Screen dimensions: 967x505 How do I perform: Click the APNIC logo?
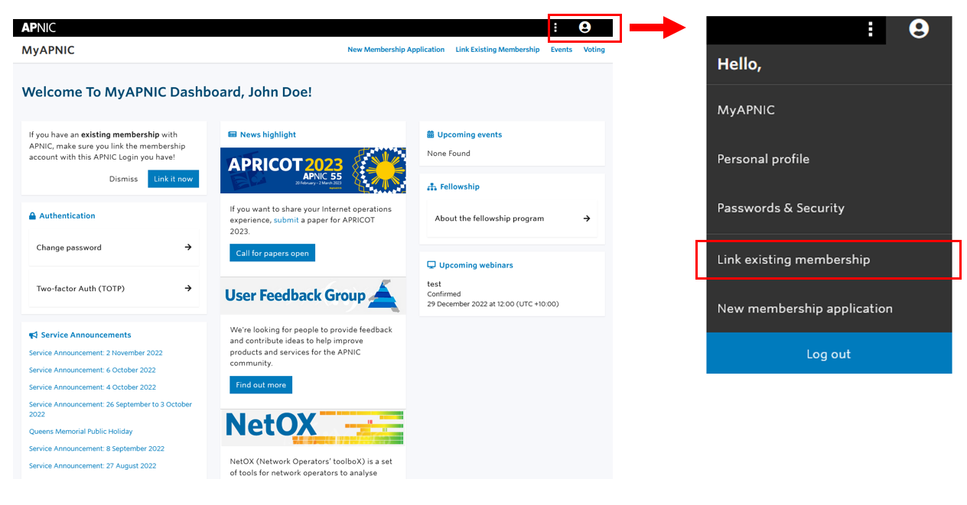pos(39,27)
